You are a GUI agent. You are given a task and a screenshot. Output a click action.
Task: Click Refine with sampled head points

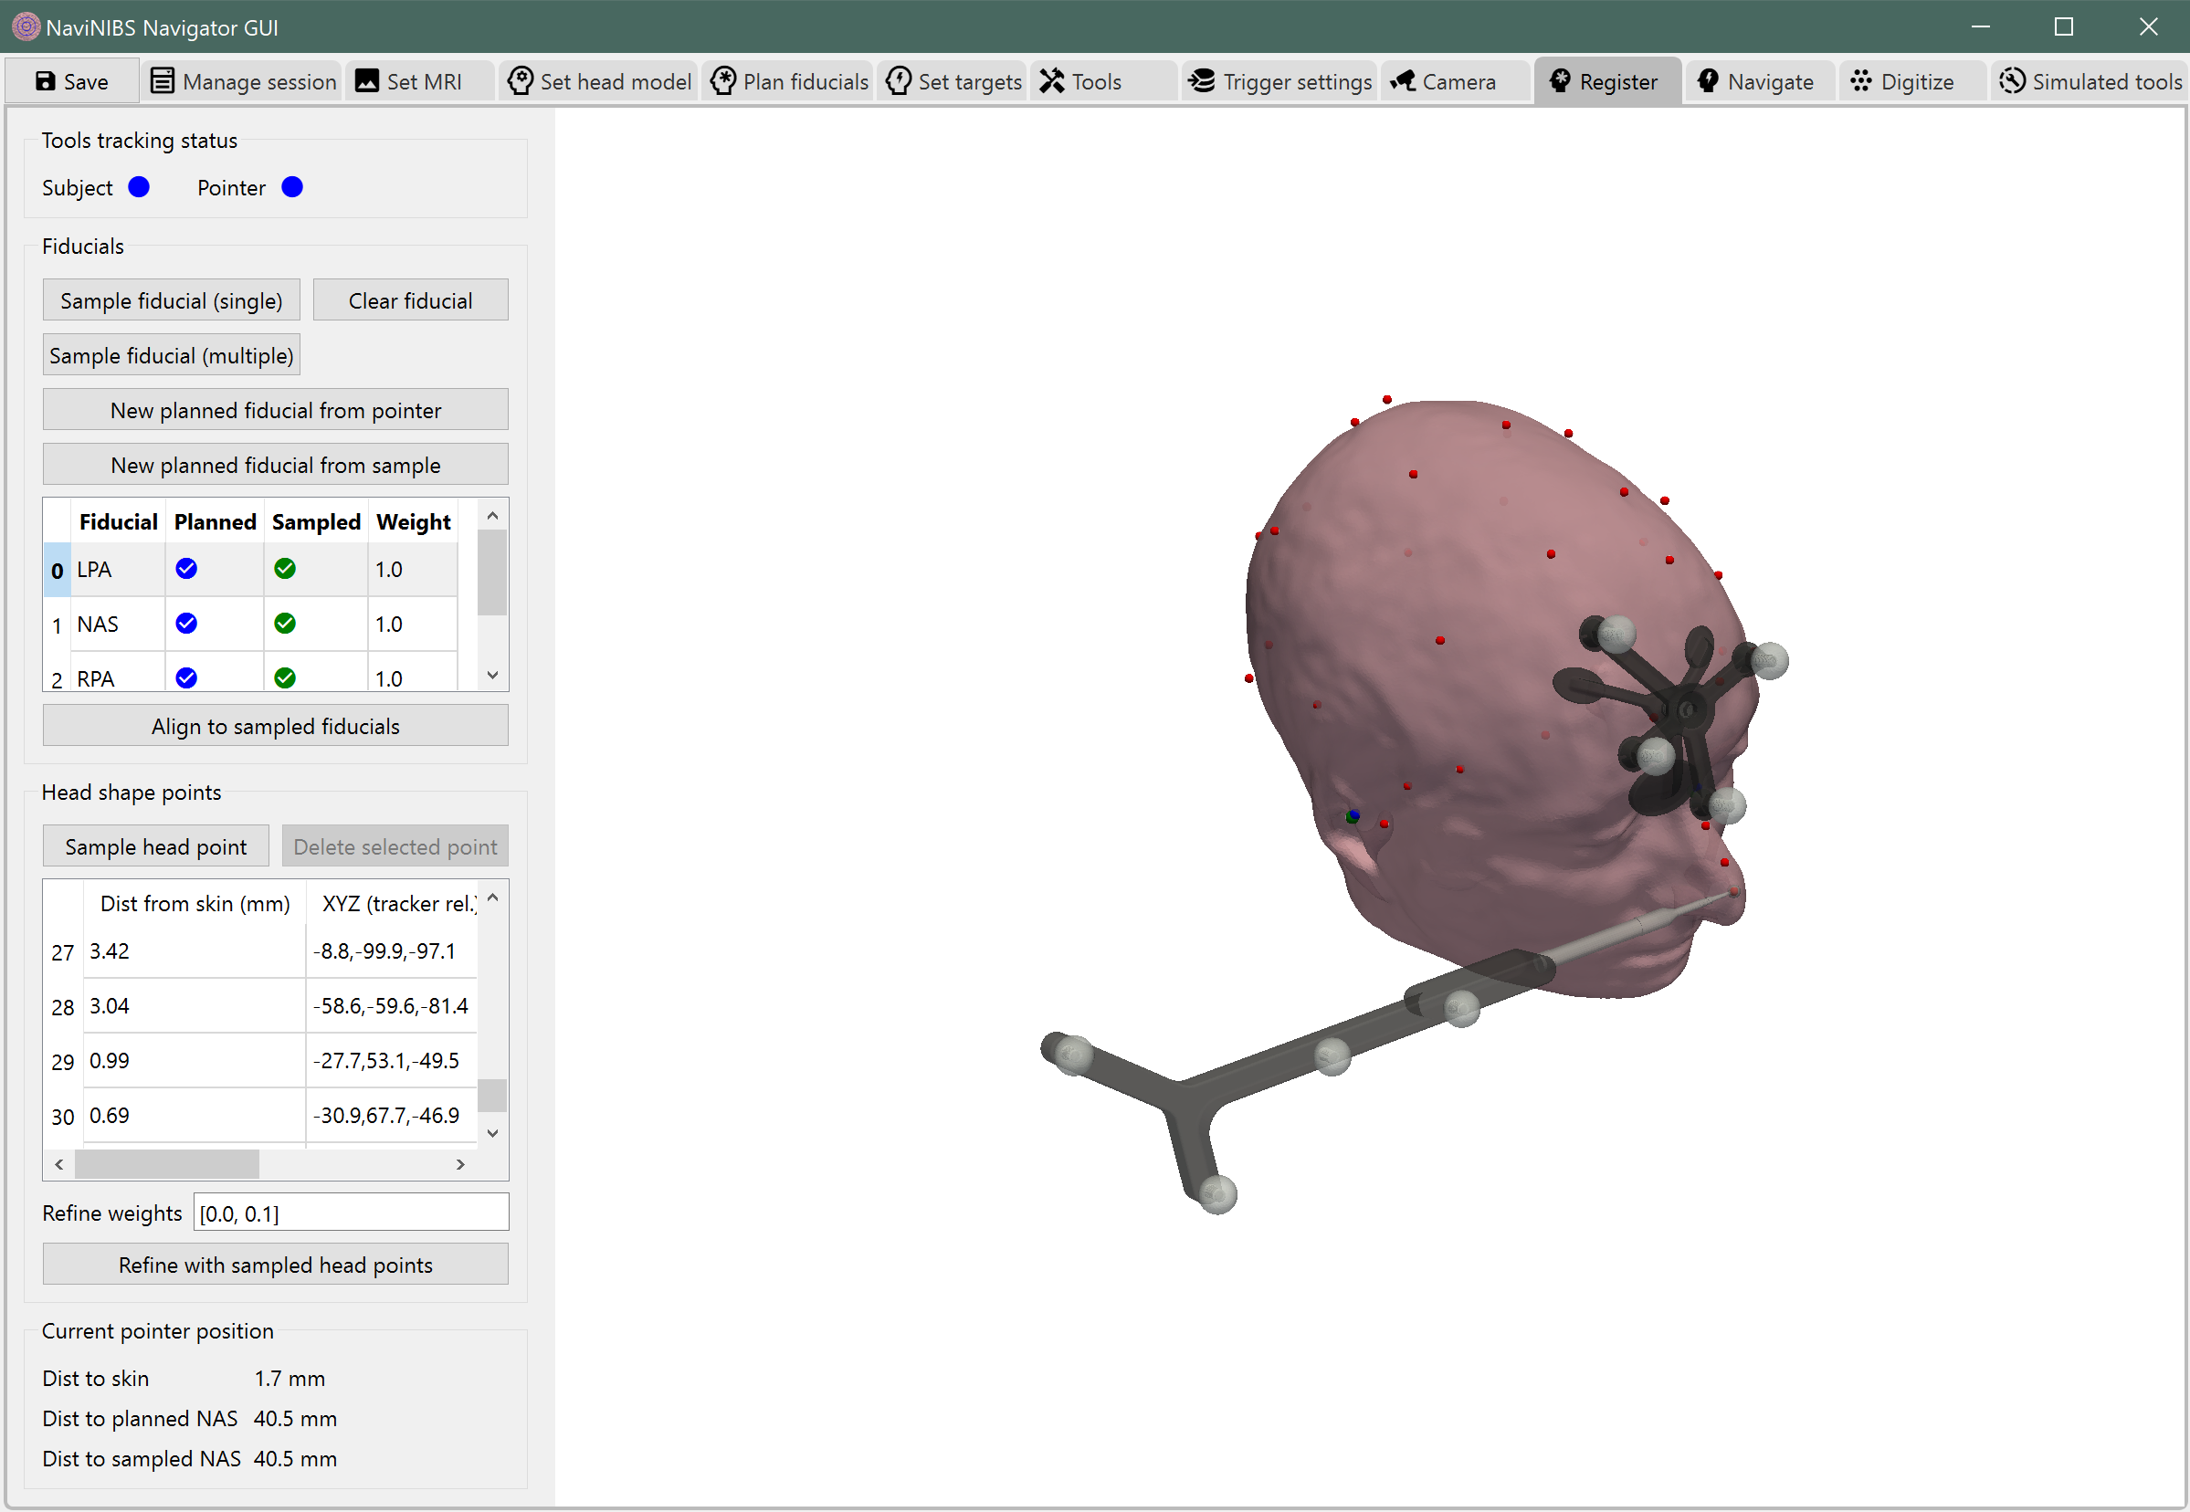coord(276,1265)
